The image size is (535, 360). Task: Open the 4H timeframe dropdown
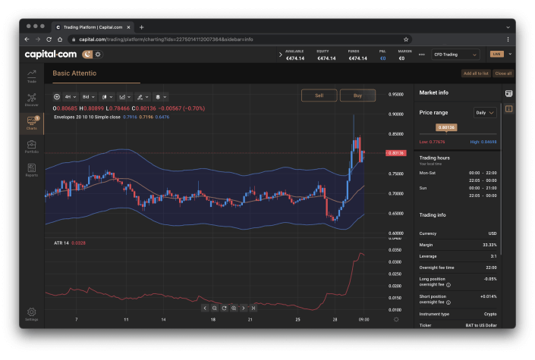(71, 97)
